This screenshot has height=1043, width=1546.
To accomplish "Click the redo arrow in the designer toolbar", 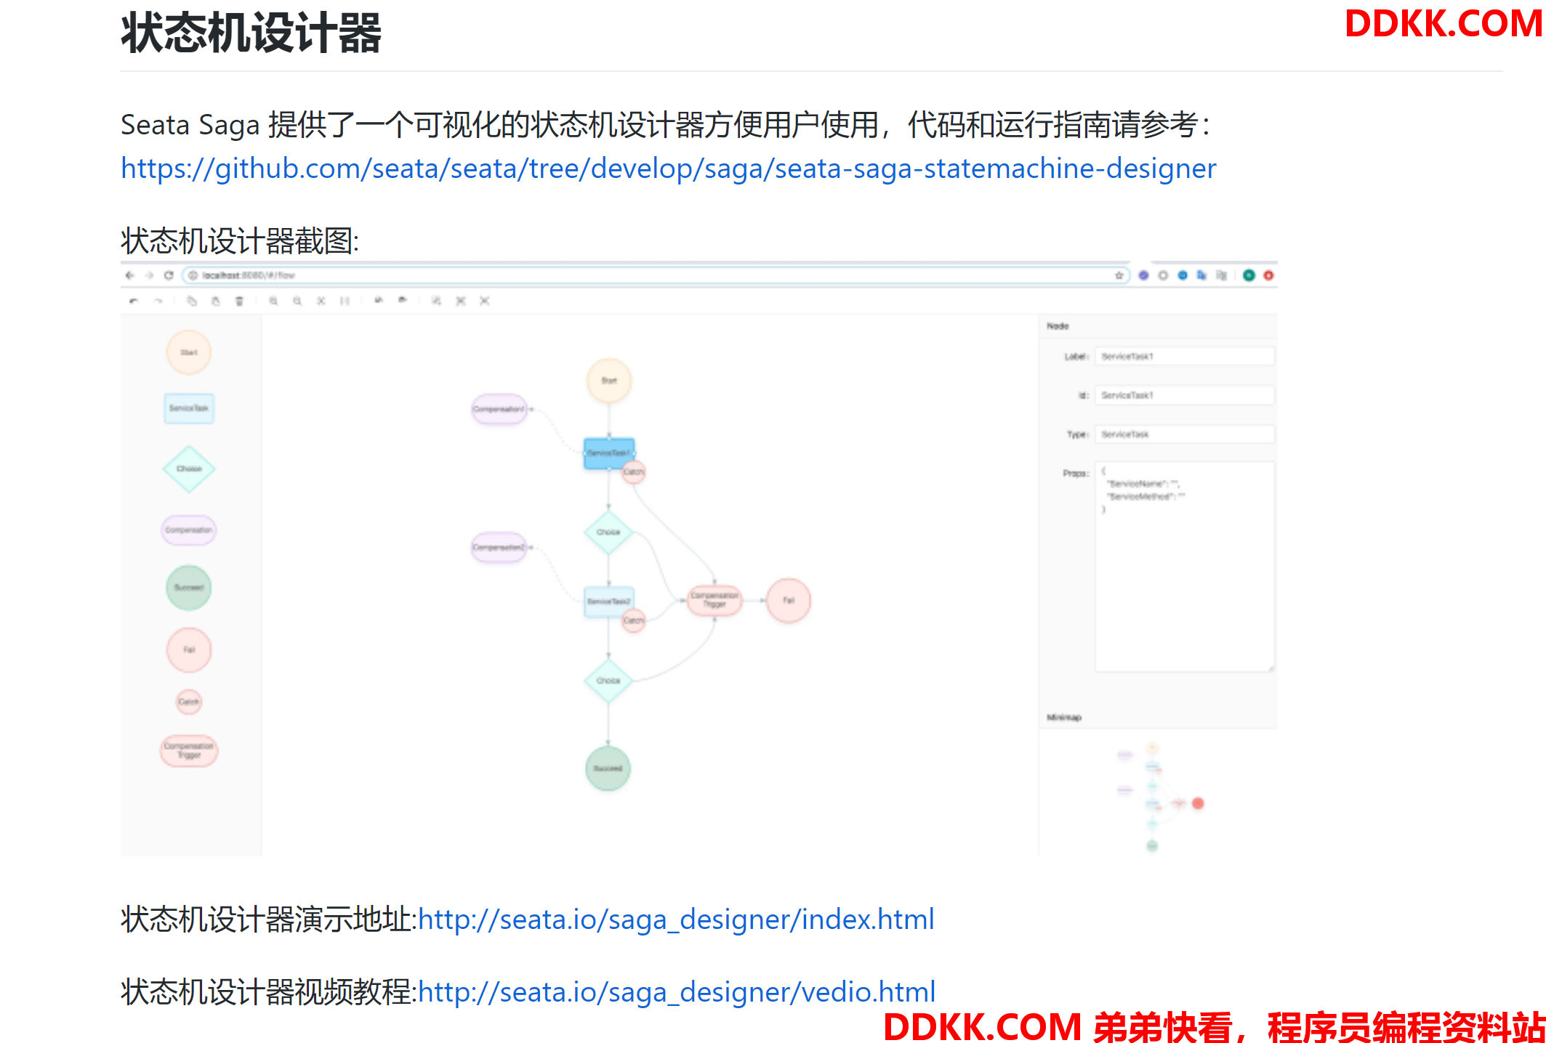I will pyautogui.click(x=158, y=301).
